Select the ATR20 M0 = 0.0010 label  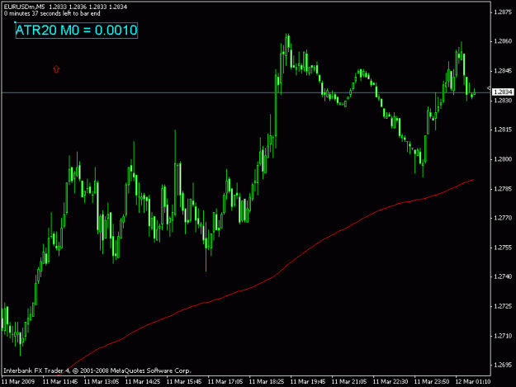tap(76, 31)
